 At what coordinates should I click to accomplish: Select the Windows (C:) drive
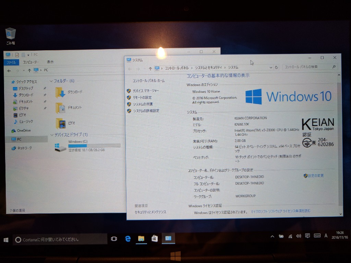pos(87,146)
